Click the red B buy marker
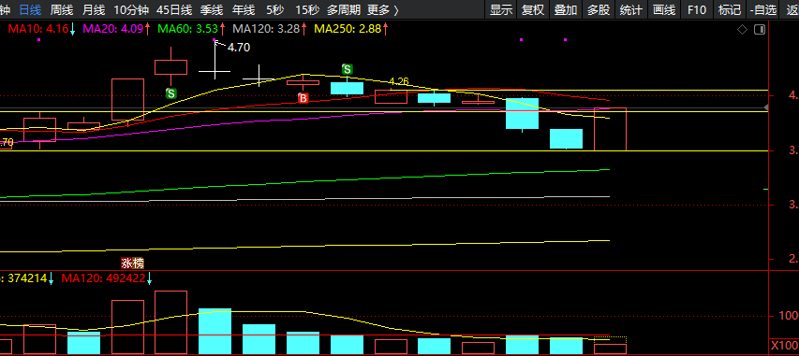 click(303, 99)
